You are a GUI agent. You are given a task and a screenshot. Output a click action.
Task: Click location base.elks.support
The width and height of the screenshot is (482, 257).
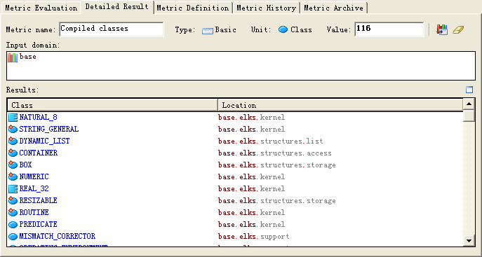(253, 237)
